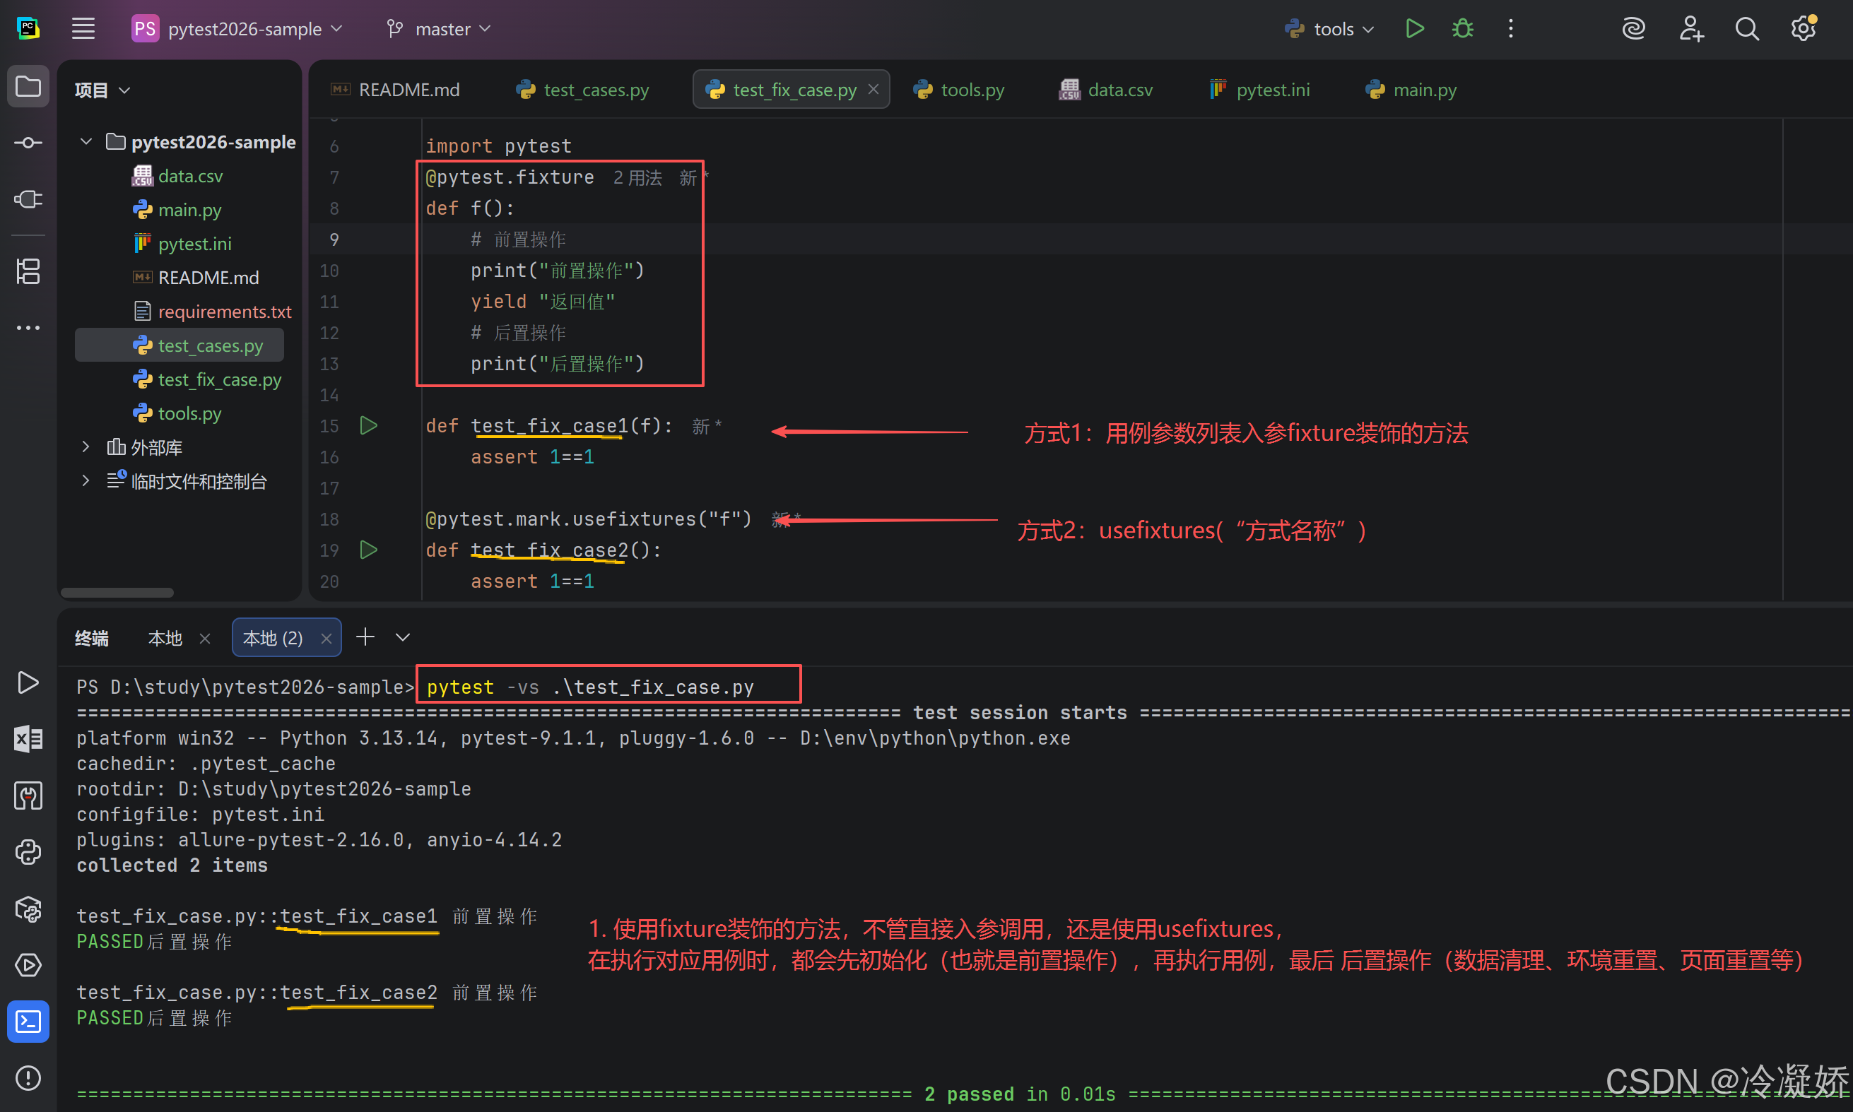The image size is (1853, 1112).
Task: Select main.py in project tree
Action: (x=178, y=210)
